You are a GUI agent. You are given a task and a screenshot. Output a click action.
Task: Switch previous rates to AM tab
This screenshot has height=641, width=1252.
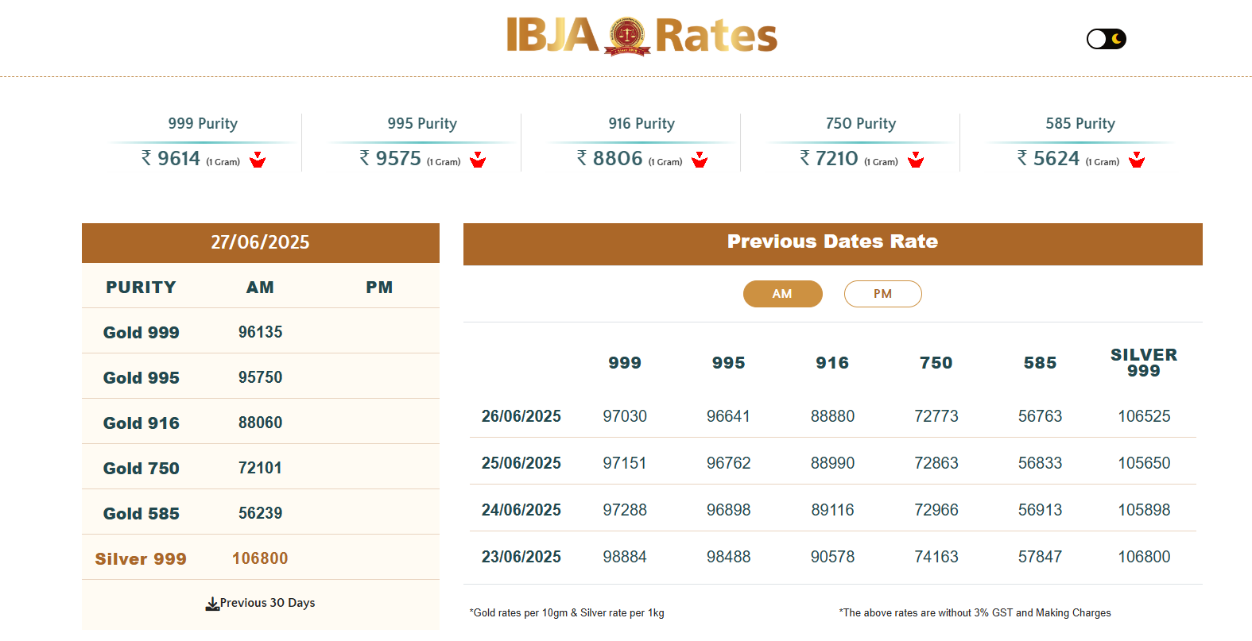[782, 294]
